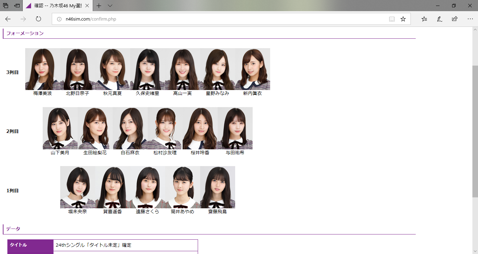Open a new tab with the plus button
Screen dimensions: 478x254
(99, 6)
